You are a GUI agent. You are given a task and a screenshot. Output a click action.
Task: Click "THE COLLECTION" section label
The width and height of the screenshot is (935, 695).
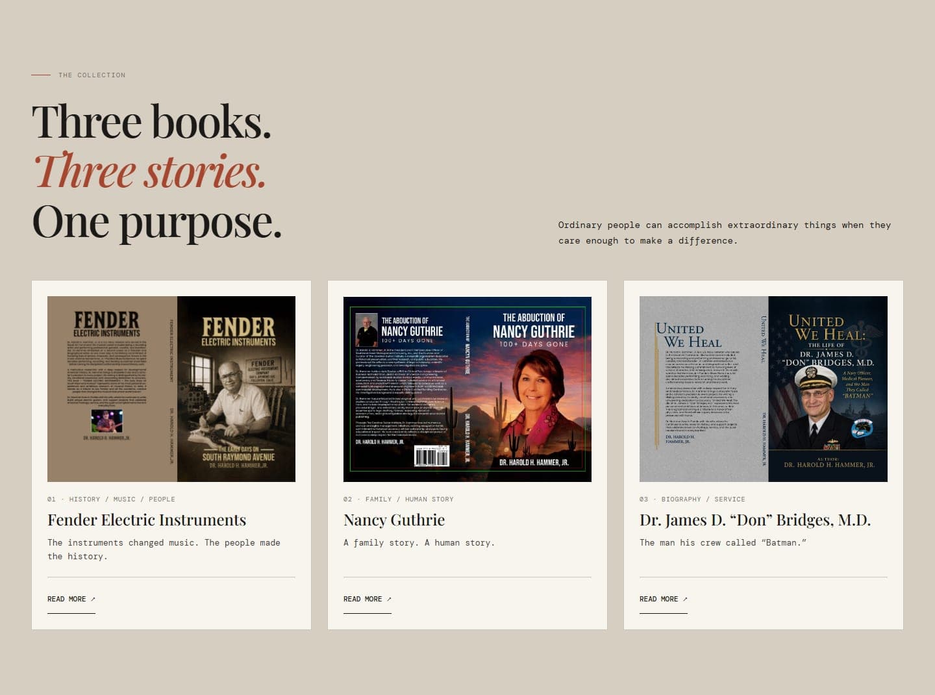click(92, 75)
